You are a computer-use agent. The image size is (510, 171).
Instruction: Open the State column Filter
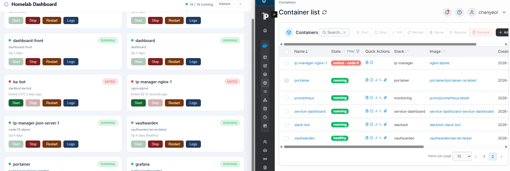click(353, 51)
